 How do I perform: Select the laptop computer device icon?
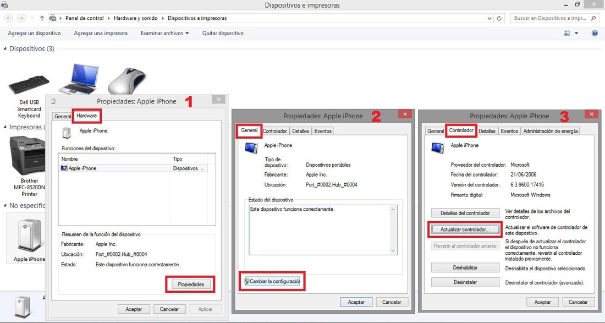tap(78, 79)
